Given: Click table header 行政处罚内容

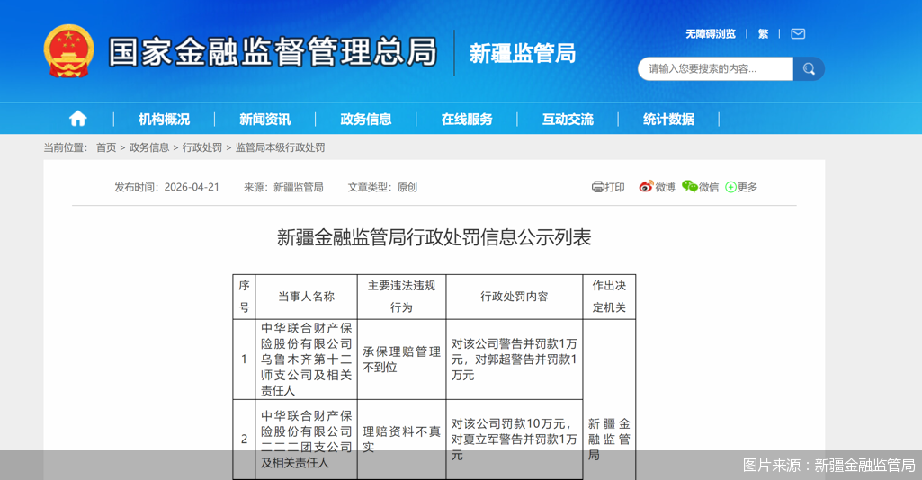Looking at the screenshot, I should point(515,297).
